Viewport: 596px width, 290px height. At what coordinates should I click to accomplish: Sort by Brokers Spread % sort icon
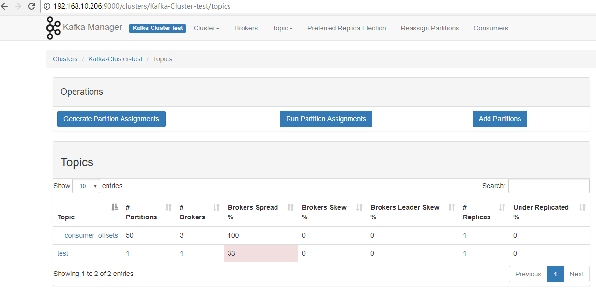pos(290,207)
